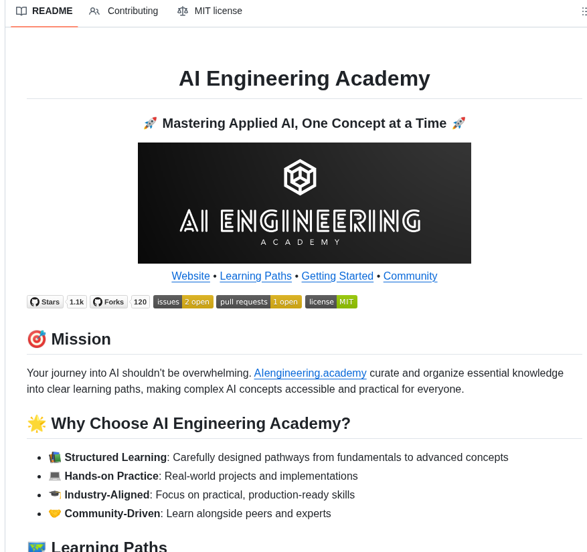Visit the Community link
Image resolution: width=587 pixels, height=552 pixels.
click(x=410, y=276)
